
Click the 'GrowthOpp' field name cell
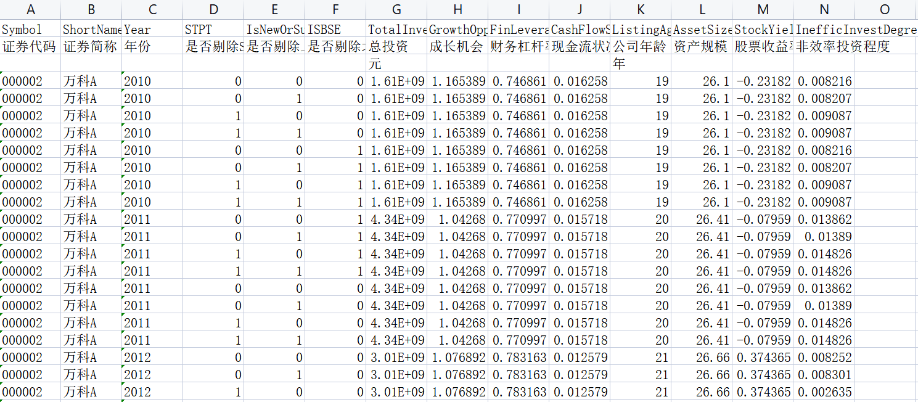tap(458, 30)
